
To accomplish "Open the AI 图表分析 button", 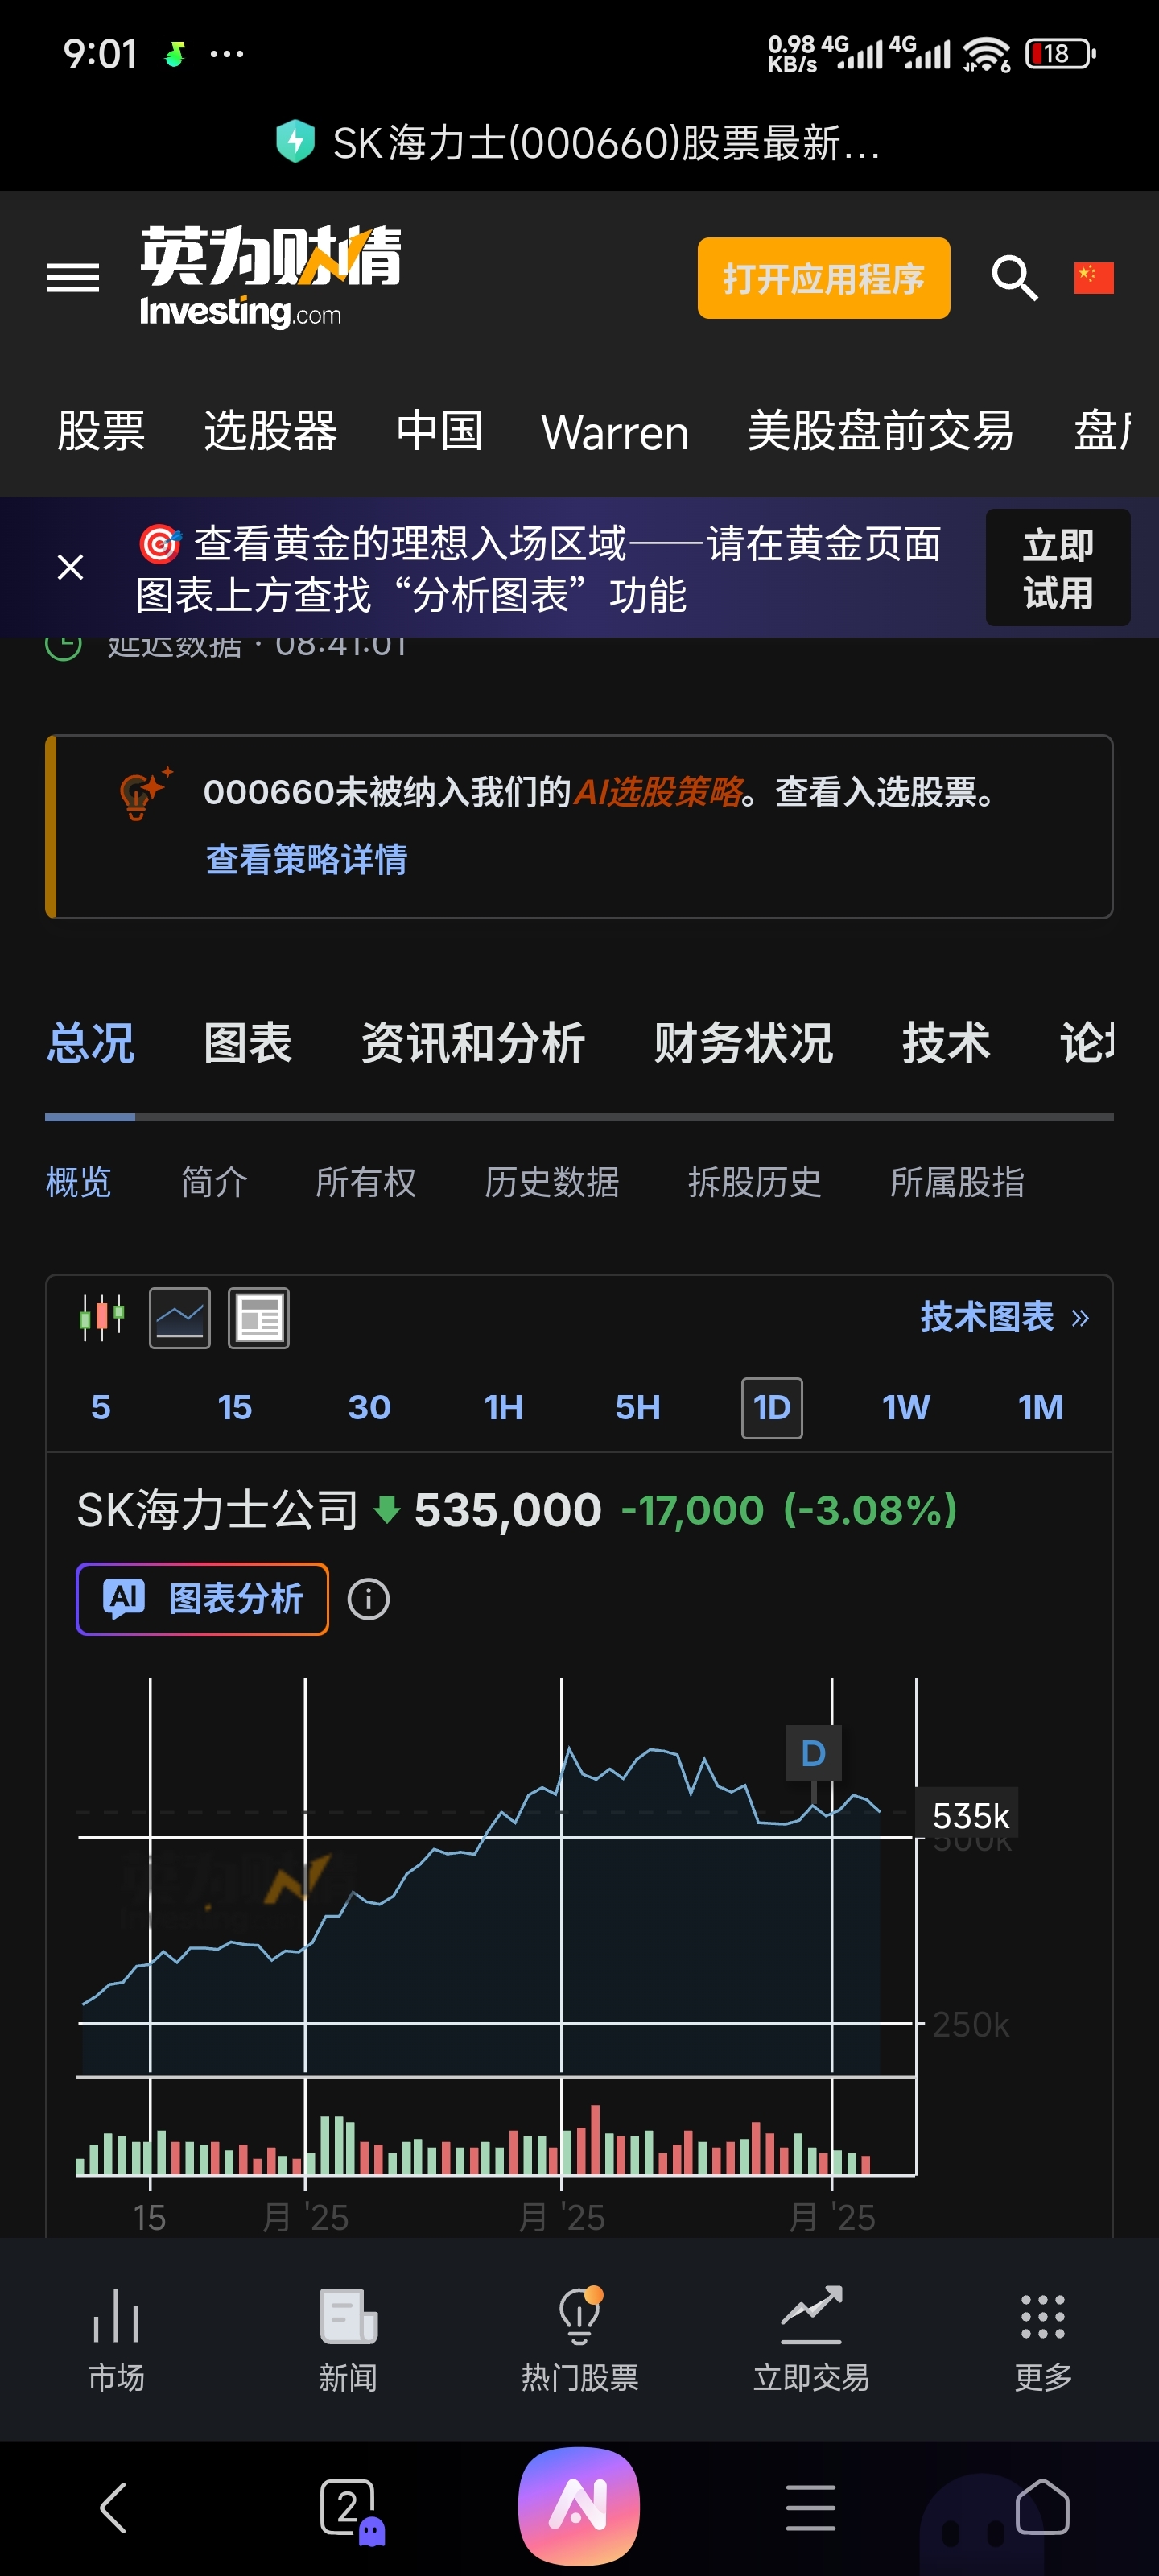I will [x=202, y=1598].
